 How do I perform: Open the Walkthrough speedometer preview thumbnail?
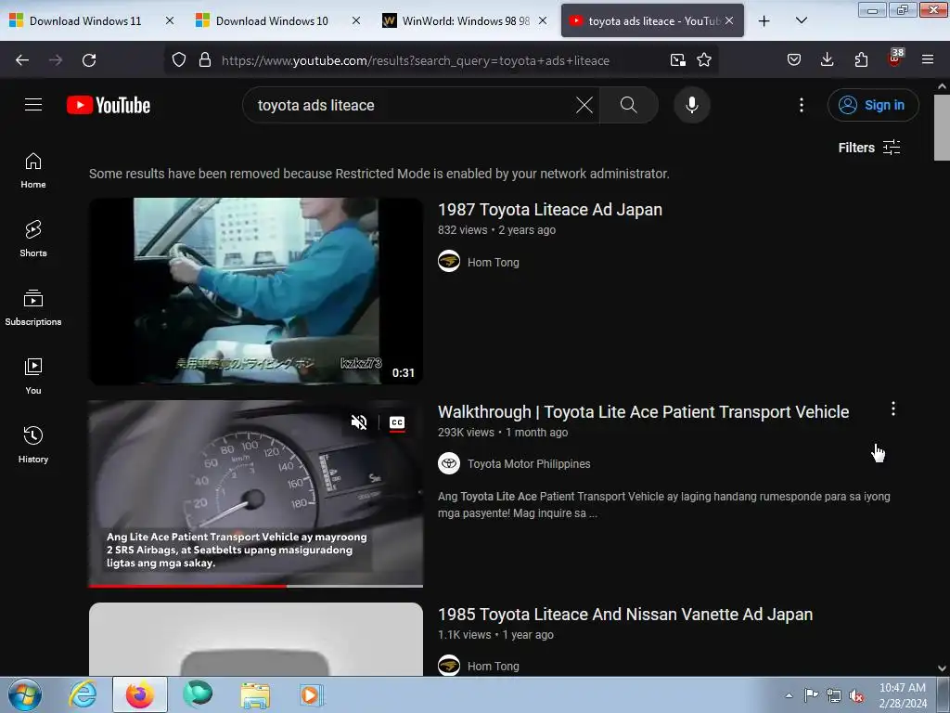click(256, 492)
